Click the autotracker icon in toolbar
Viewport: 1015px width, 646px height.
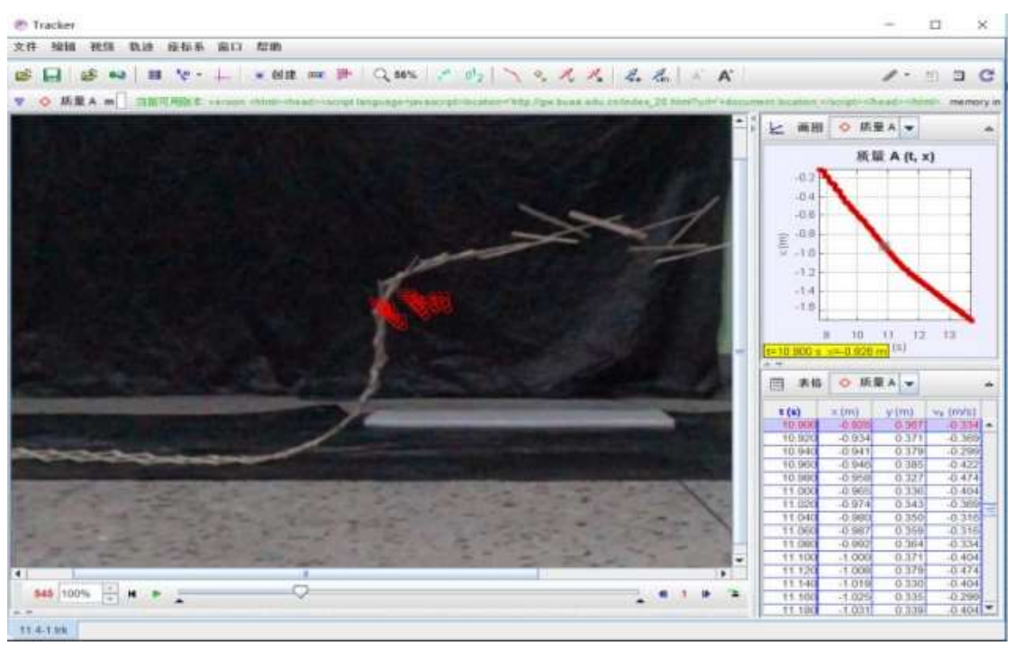click(x=344, y=75)
